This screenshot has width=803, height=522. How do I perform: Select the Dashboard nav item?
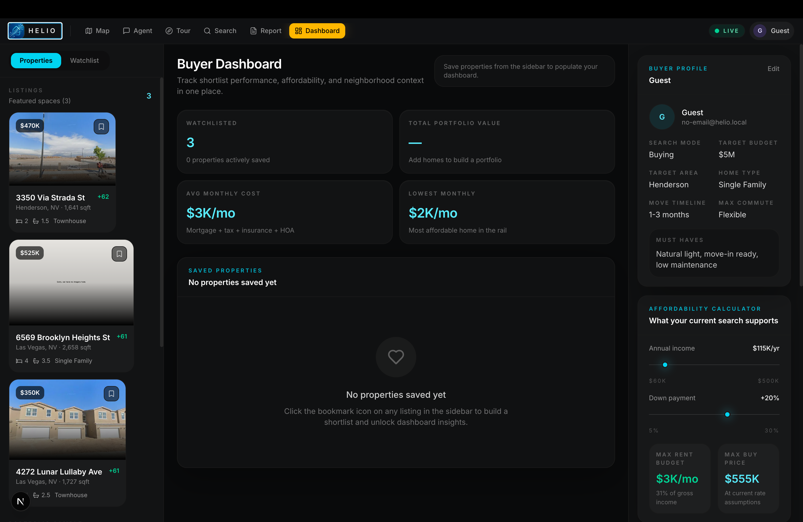[x=317, y=31]
